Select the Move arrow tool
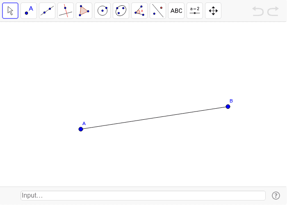This screenshot has width=287, height=205. pos(10,11)
